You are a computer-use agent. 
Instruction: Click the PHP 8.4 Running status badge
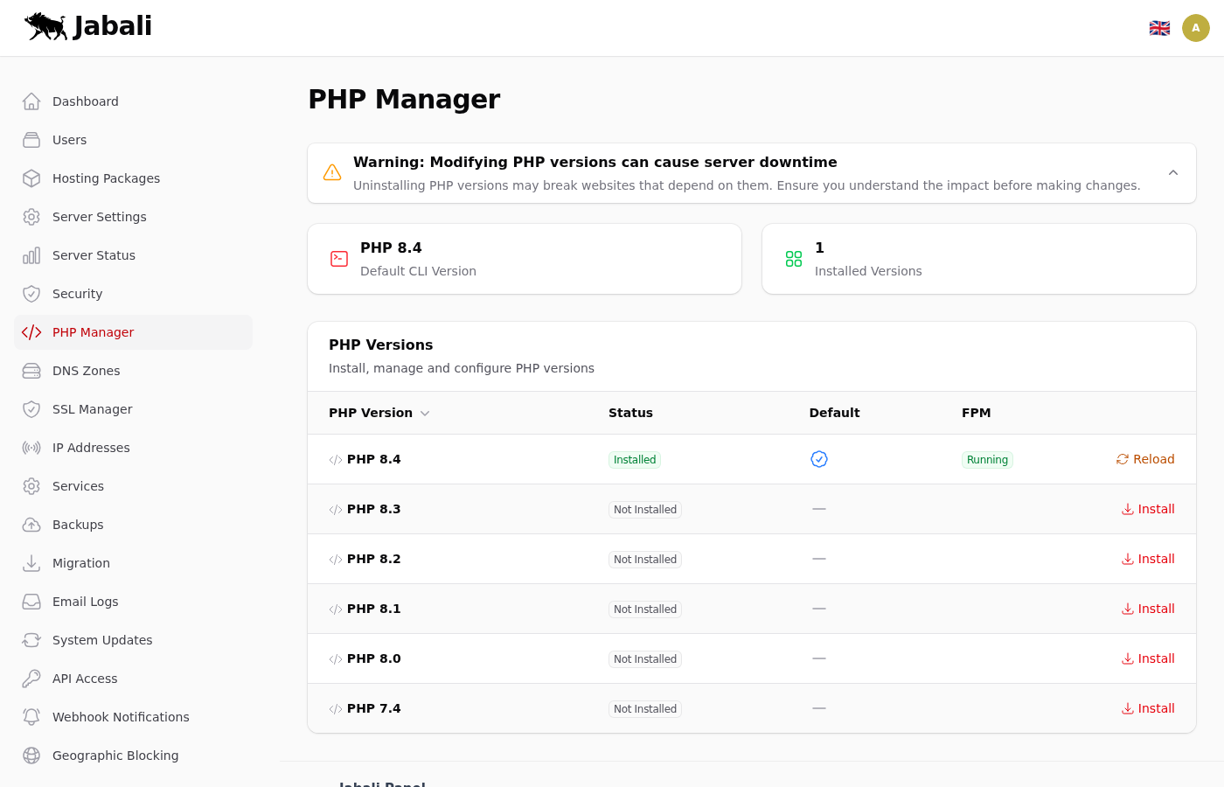[x=987, y=460]
